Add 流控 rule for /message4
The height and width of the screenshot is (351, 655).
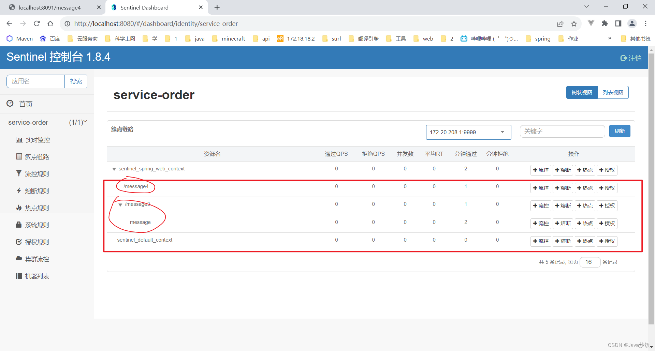pos(541,188)
